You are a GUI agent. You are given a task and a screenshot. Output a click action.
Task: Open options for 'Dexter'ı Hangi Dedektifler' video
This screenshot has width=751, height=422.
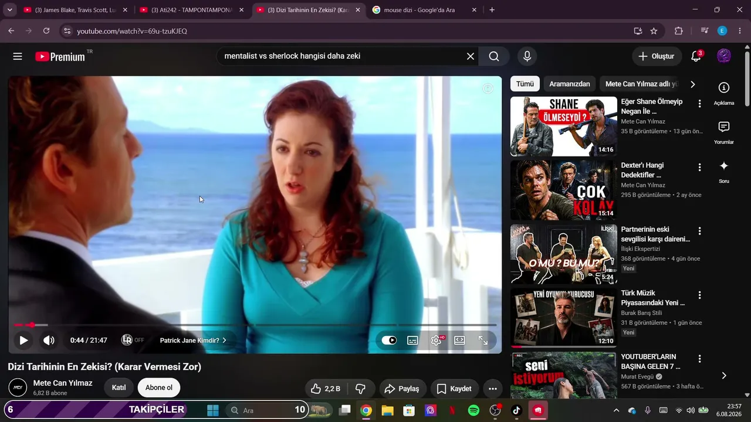coord(699,168)
